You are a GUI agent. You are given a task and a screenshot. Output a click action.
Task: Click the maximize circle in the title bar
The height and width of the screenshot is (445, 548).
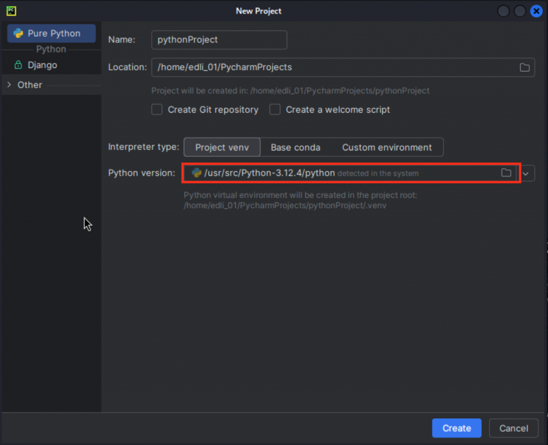520,11
